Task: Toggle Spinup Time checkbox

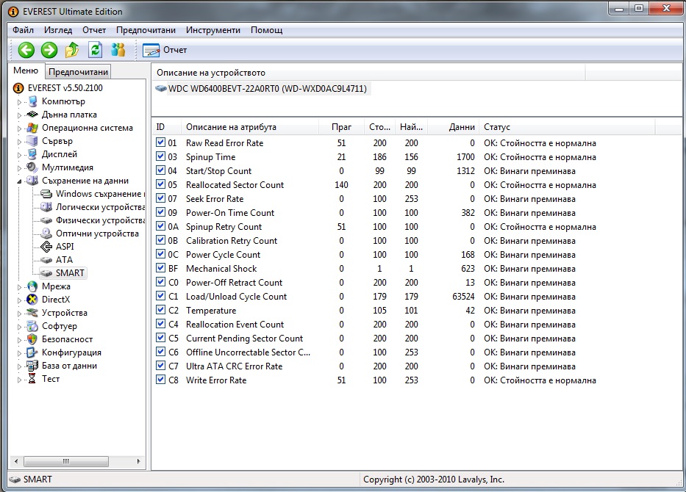Action: (x=160, y=156)
